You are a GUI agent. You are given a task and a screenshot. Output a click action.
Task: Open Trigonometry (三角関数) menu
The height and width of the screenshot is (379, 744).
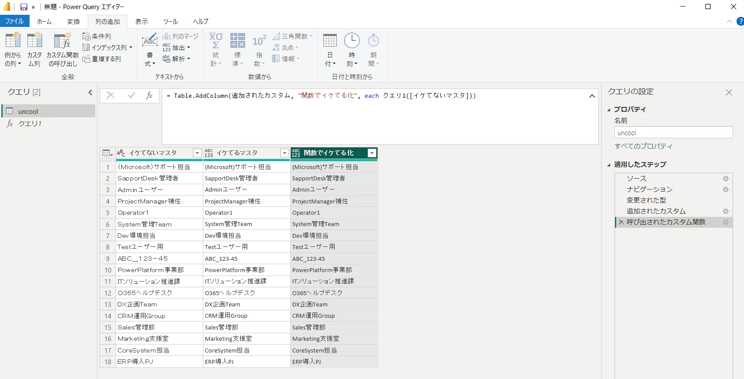tap(292, 36)
